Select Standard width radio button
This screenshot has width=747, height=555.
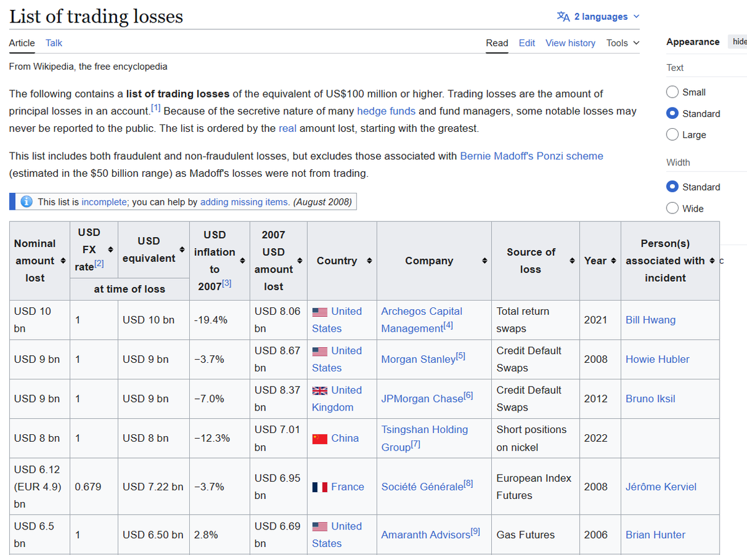coord(672,187)
